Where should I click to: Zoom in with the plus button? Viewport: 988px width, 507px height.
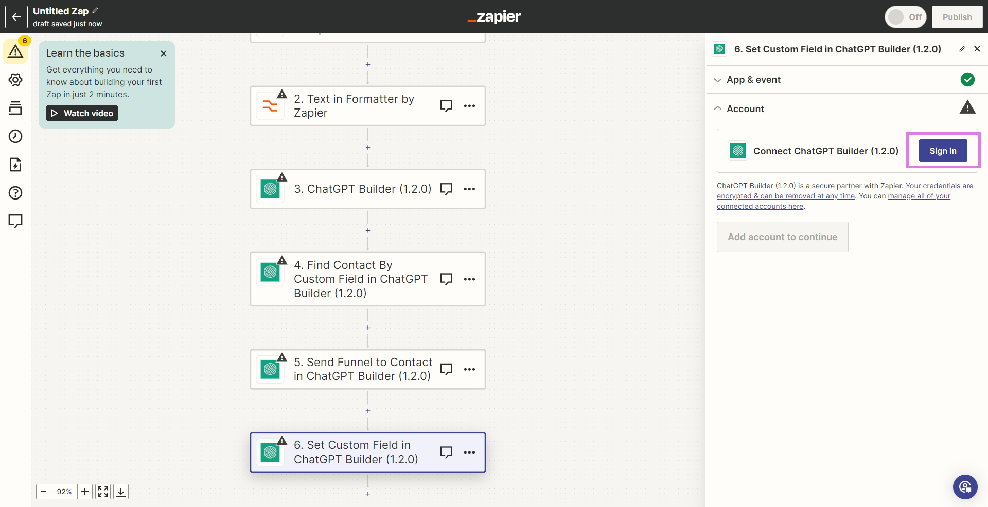pyautogui.click(x=85, y=492)
